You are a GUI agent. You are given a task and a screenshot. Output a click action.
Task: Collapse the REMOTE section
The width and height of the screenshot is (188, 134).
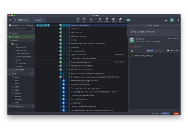21,40
